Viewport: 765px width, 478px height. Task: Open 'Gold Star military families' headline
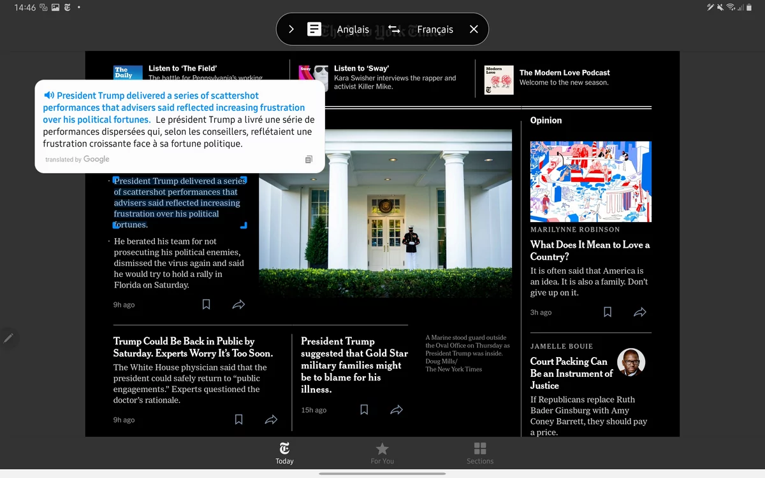pos(354,365)
